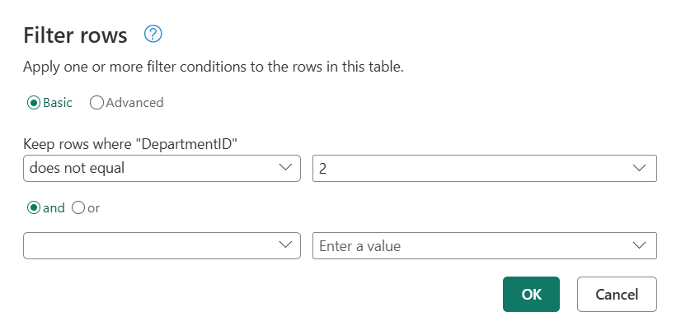Click the "Basic" label text
The image size is (681, 335).
pos(58,103)
